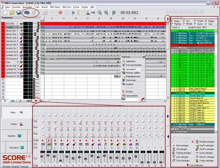Open the Tools menu

[37, 7]
